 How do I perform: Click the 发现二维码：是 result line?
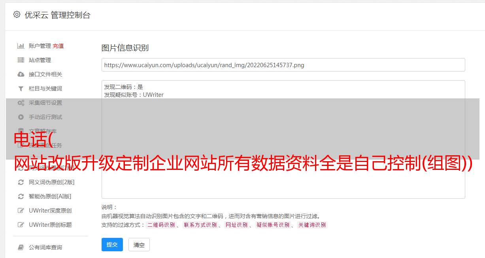(124, 87)
